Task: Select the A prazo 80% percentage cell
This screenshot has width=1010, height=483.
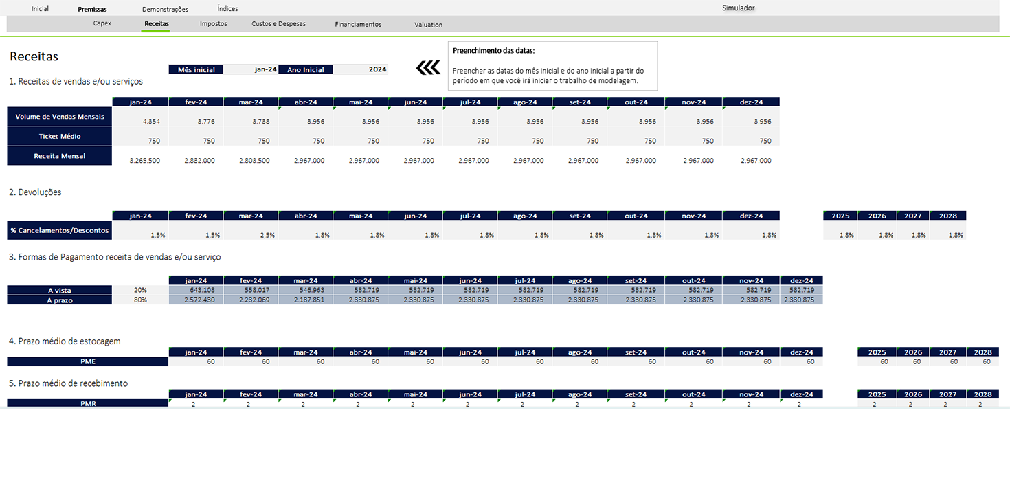Action: 140,300
